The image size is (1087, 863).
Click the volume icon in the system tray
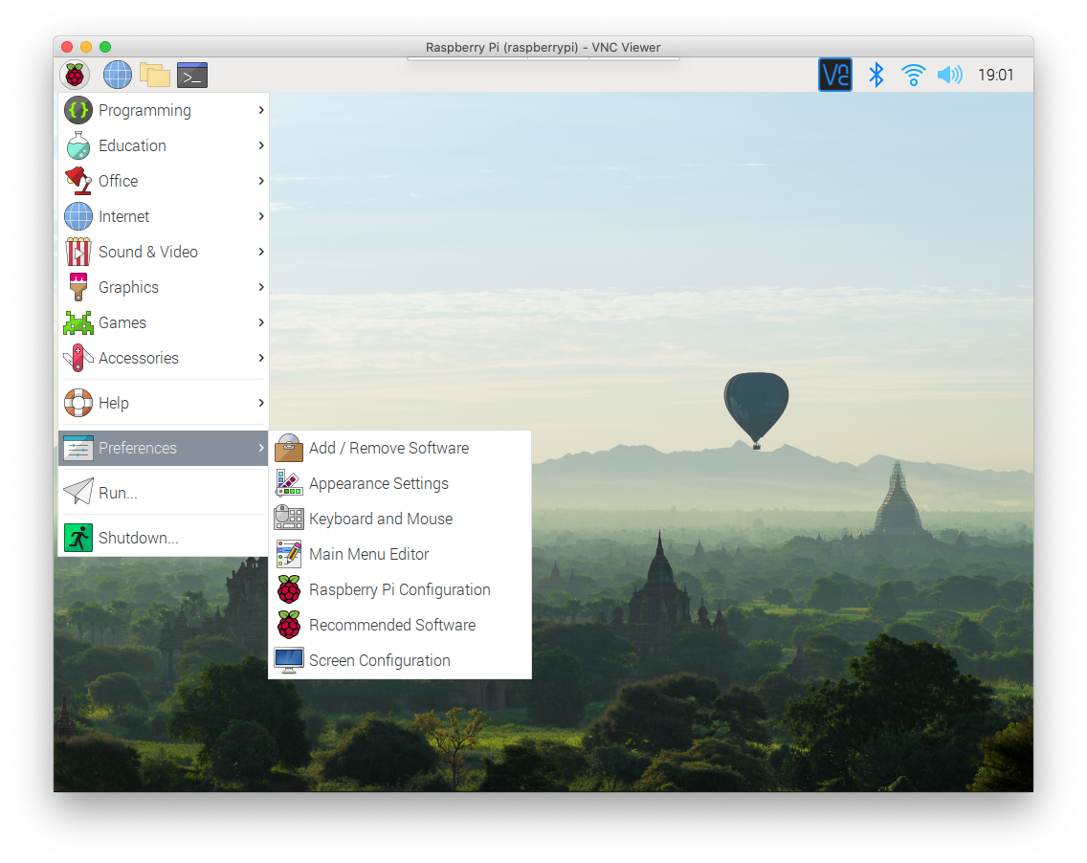pos(949,75)
